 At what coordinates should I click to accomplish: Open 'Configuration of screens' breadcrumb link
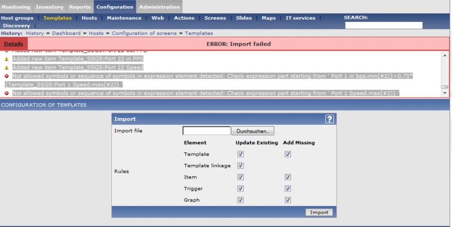tap(144, 33)
